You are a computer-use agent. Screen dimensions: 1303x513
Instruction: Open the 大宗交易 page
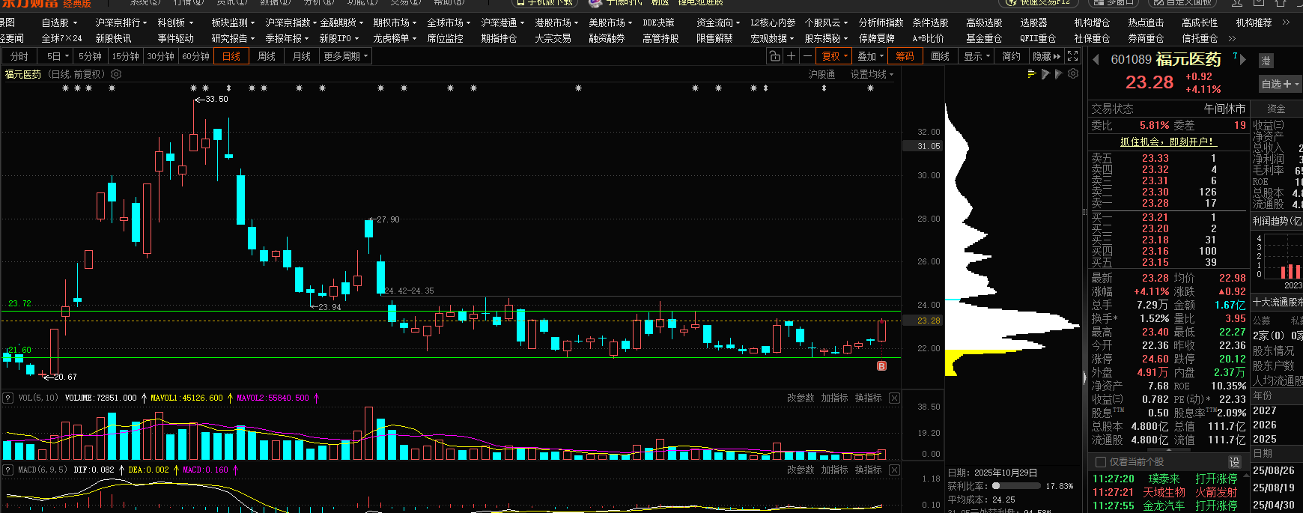click(x=553, y=38)
